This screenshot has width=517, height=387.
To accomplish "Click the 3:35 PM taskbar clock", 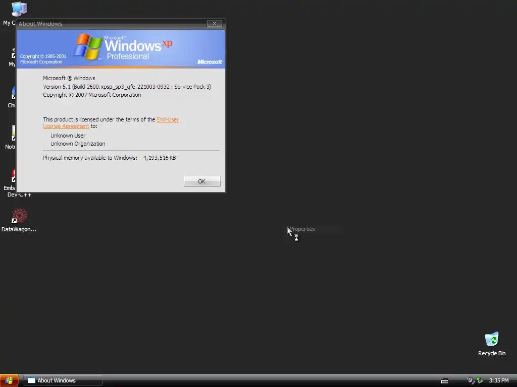I will coord(499,380).
